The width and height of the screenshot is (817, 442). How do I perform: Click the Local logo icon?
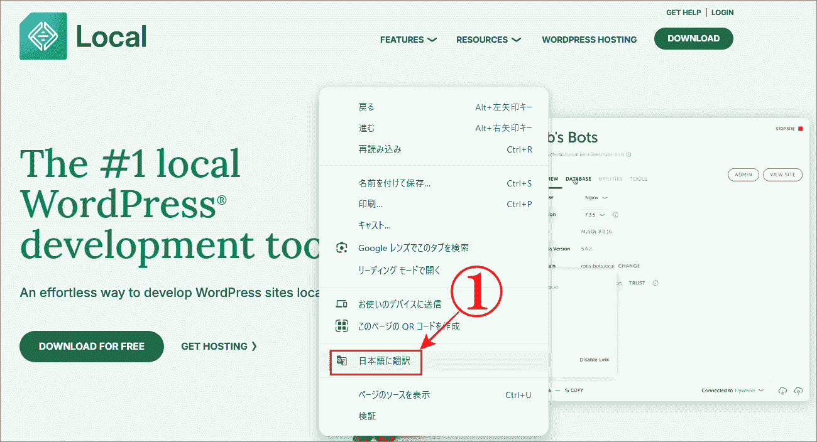[x=43, y=36]
